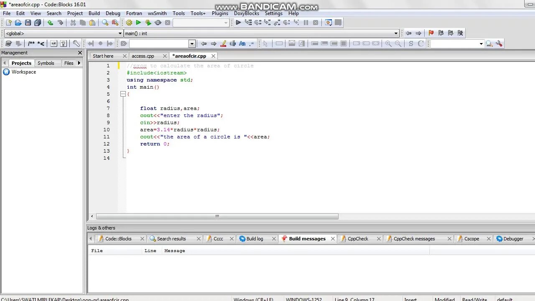
Task: Go to the previous bookmark icon
Action: click(441, 33)
